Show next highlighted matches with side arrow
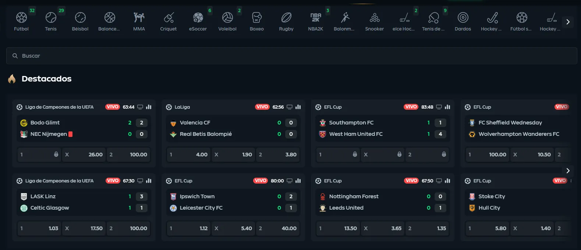 [568, 171]
